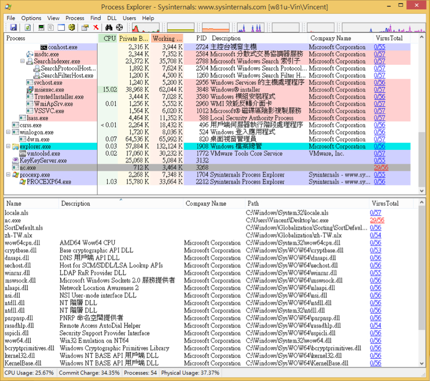This screenshot has height=381, width=430.
Task: Open the Options menu
Action: point(31,18)
